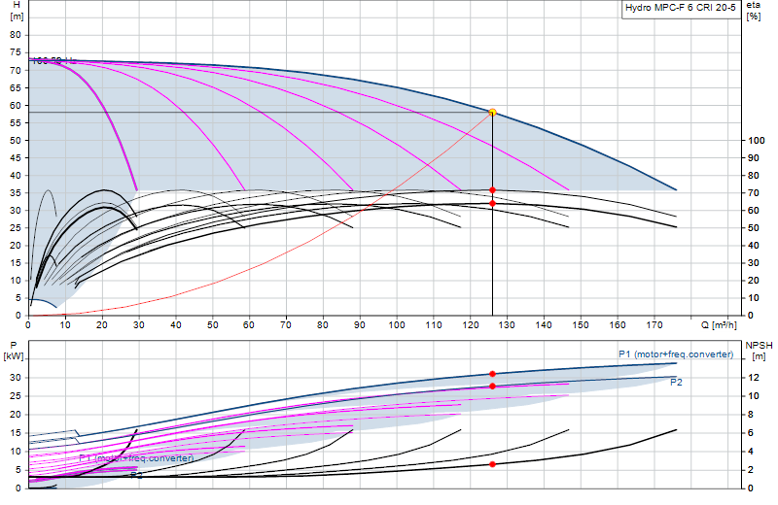778x505 pixels.
Task: Click the 12 tick label on the NPSH axis
Action: click(x=753, y=378)
